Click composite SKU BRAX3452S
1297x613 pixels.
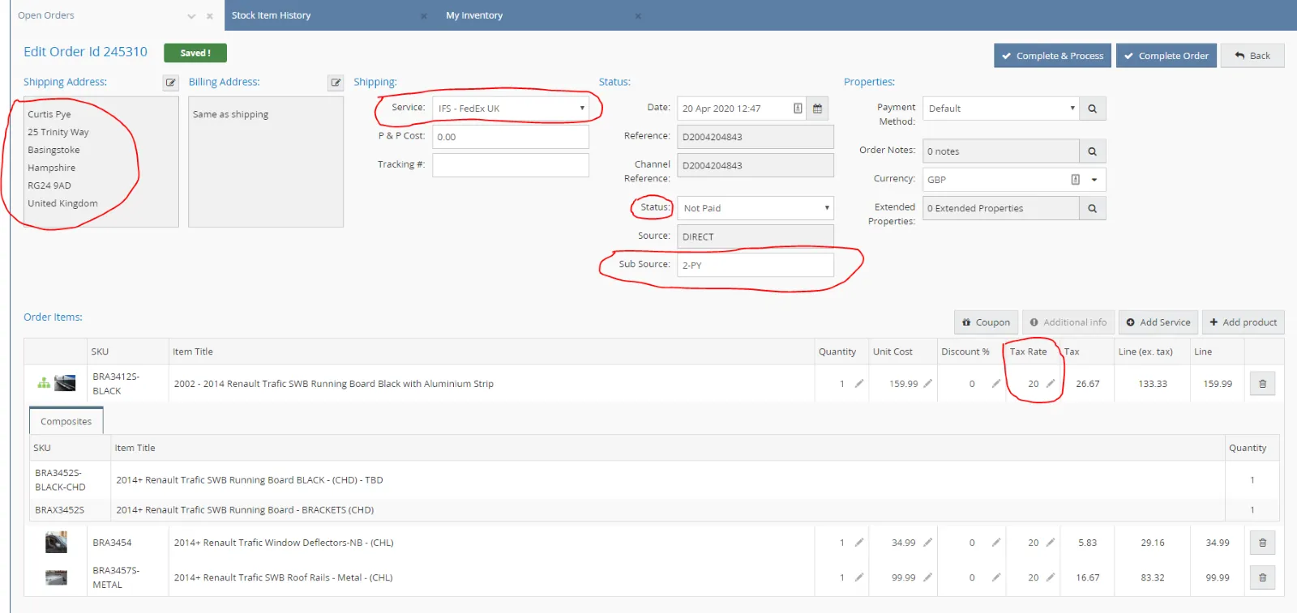click(59, 510)
